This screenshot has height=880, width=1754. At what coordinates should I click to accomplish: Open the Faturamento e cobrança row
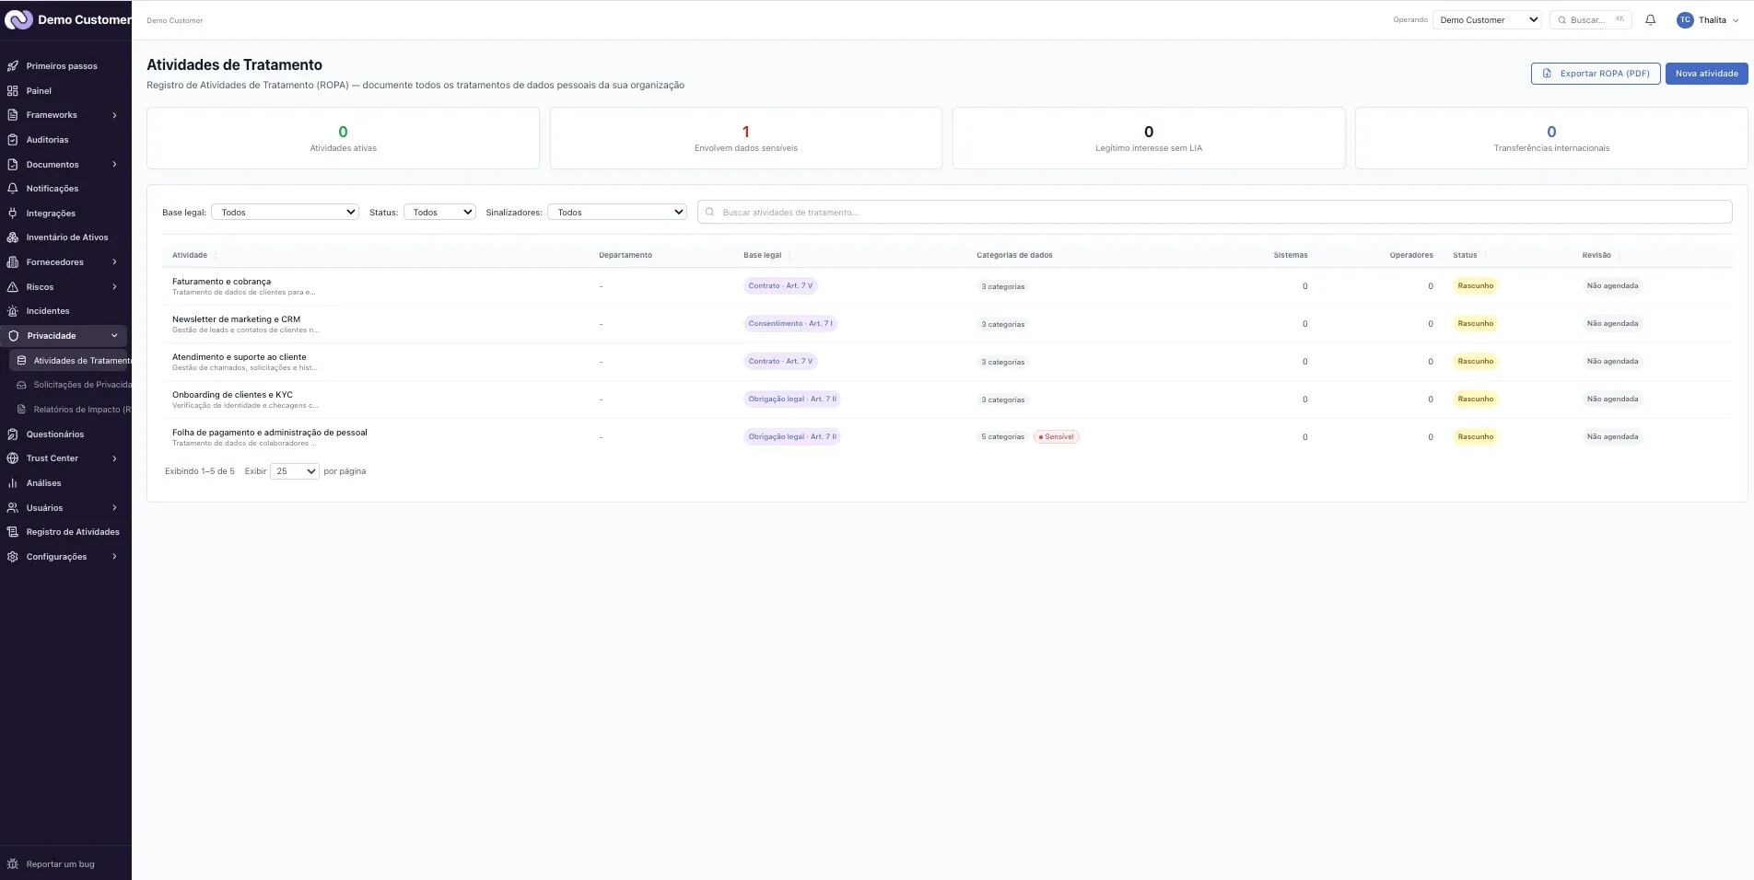pos(947,286)
